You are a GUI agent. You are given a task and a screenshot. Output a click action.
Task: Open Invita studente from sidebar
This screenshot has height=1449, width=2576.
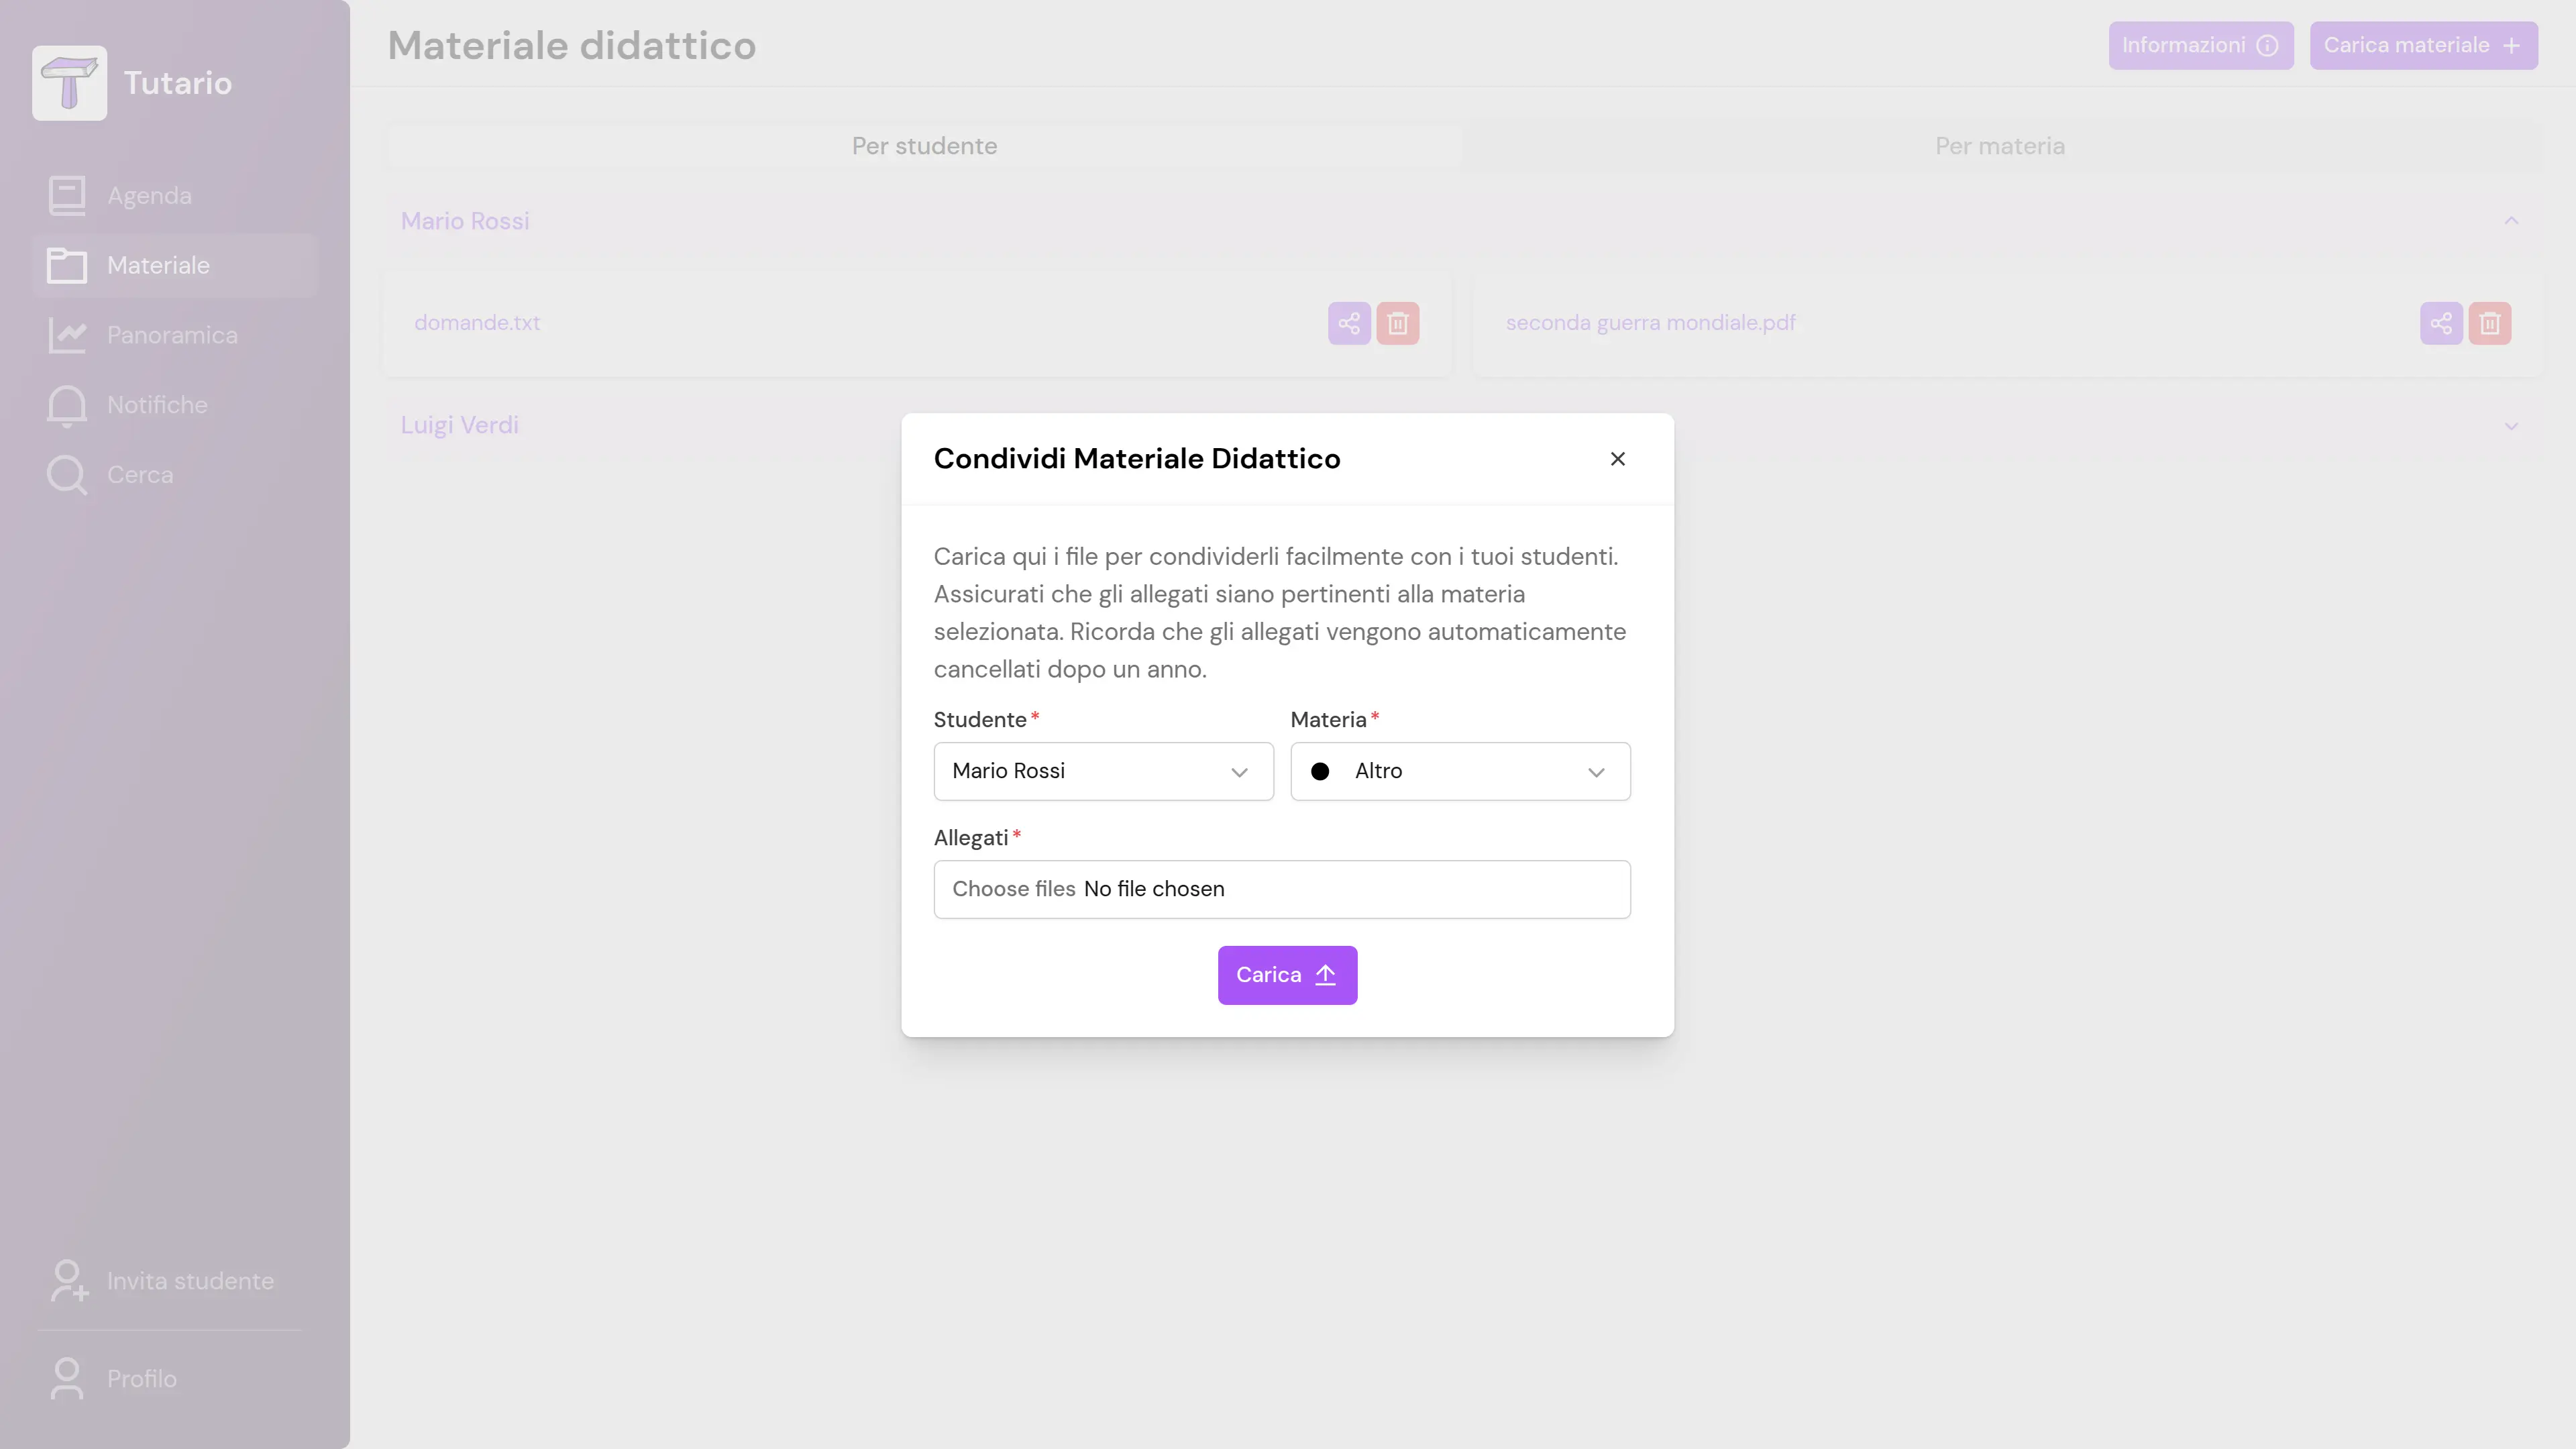[189, 1281]
